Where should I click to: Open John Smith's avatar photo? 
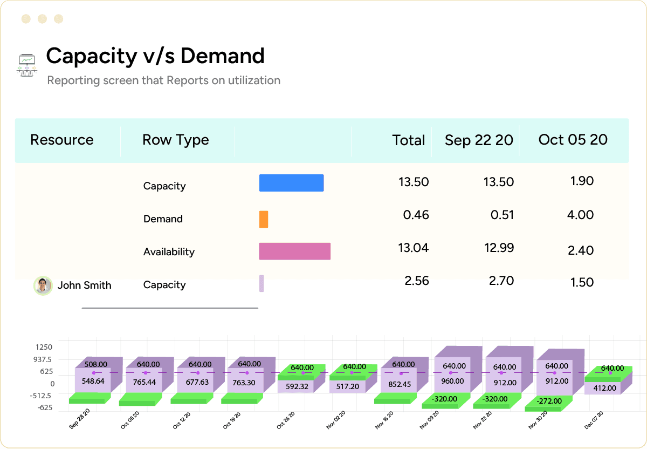coord(43,285)
